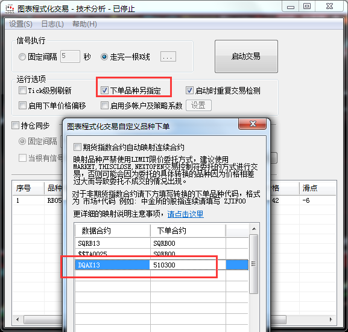Viewport: 348px width, 332px height.
Task: Toggle 启动时重复交易检测 checkbox
Action: (x=189, y=91)
